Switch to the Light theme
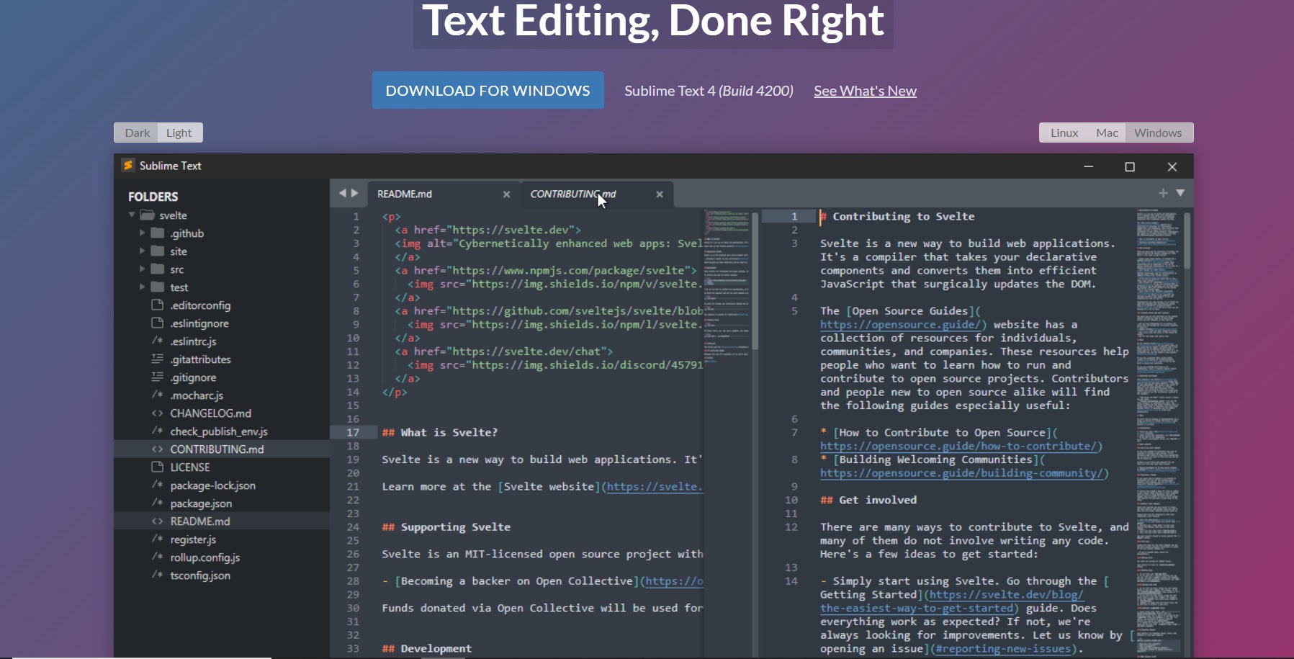The height and width of the screenshot is (659, 1294). 179,133
